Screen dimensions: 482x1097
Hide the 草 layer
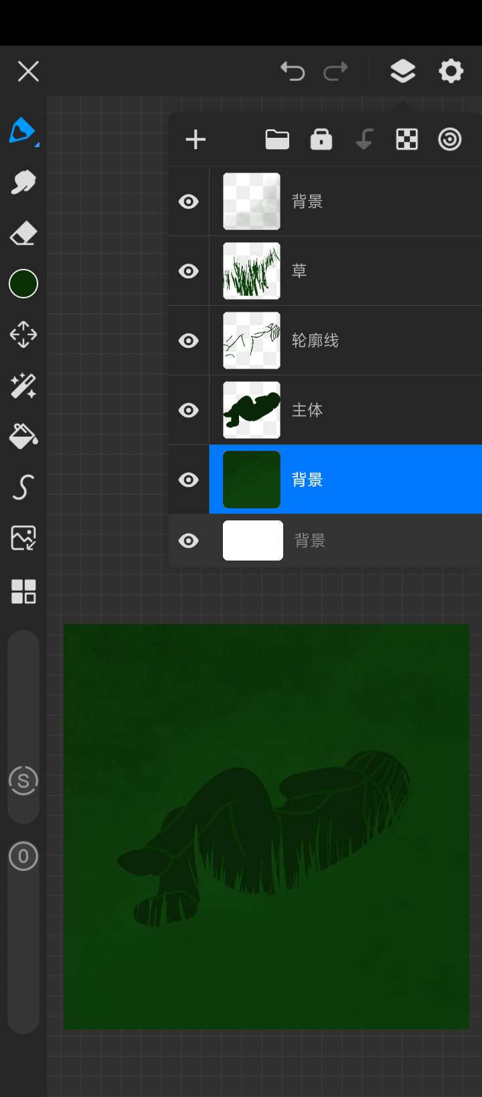[x=189, y=271]
